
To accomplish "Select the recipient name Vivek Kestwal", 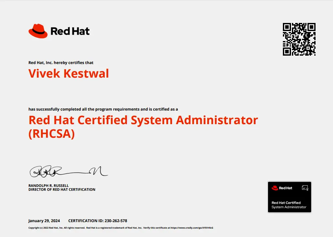I will click(x=69, y=74).
